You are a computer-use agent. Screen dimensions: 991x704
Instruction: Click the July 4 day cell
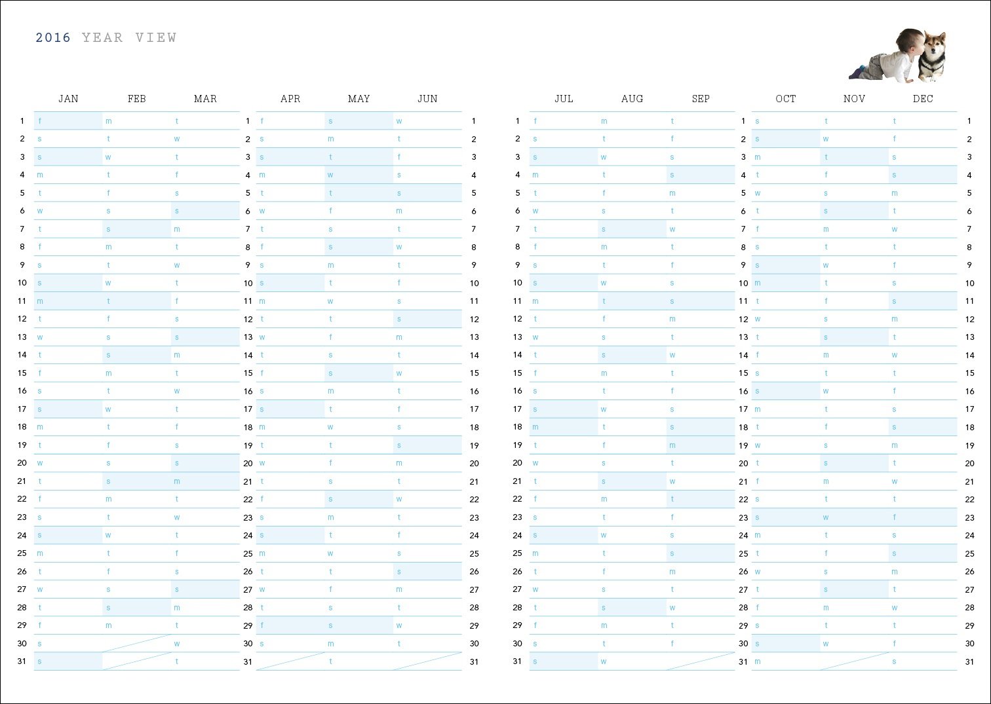tap(564, 175)
